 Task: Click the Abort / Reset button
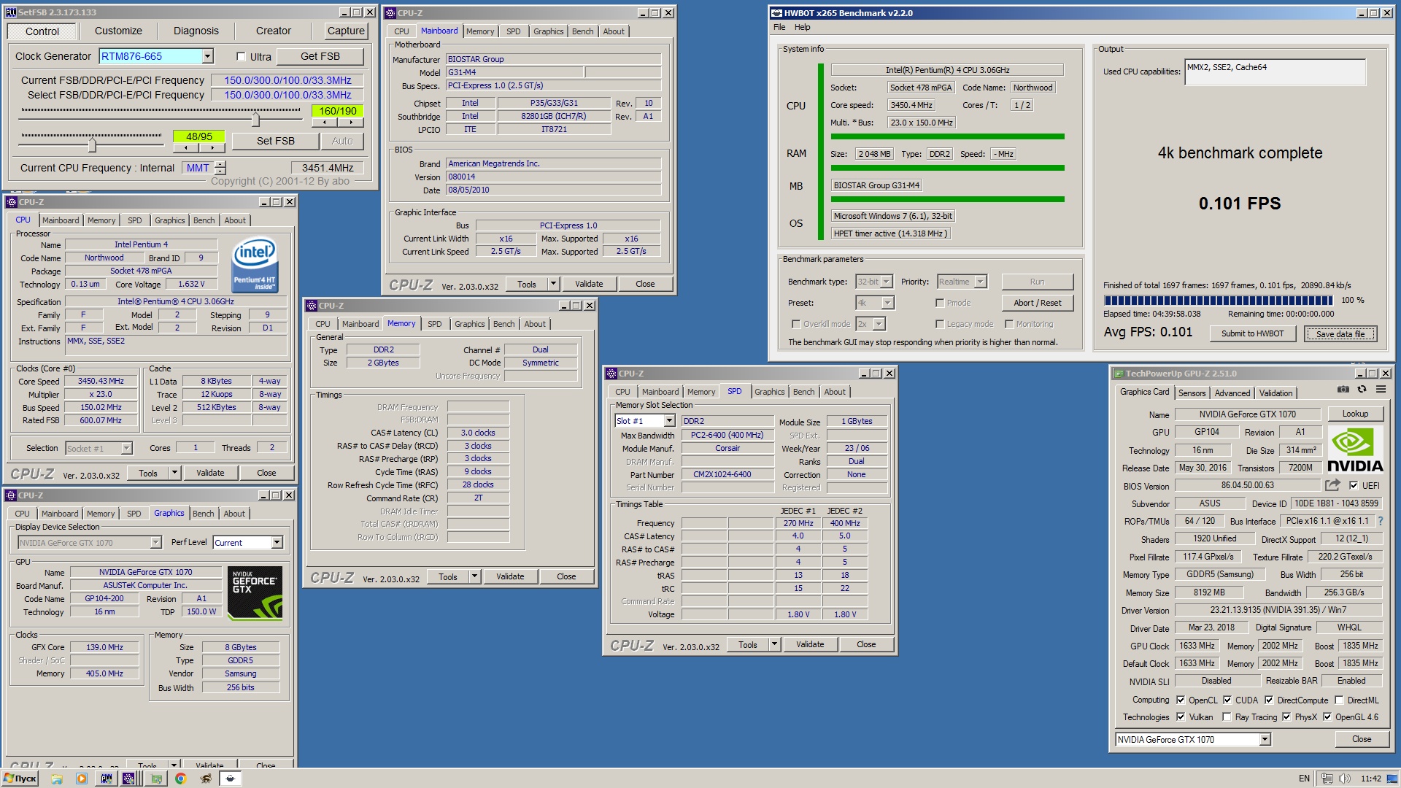pyautogui.click(x=1037, y=303)
